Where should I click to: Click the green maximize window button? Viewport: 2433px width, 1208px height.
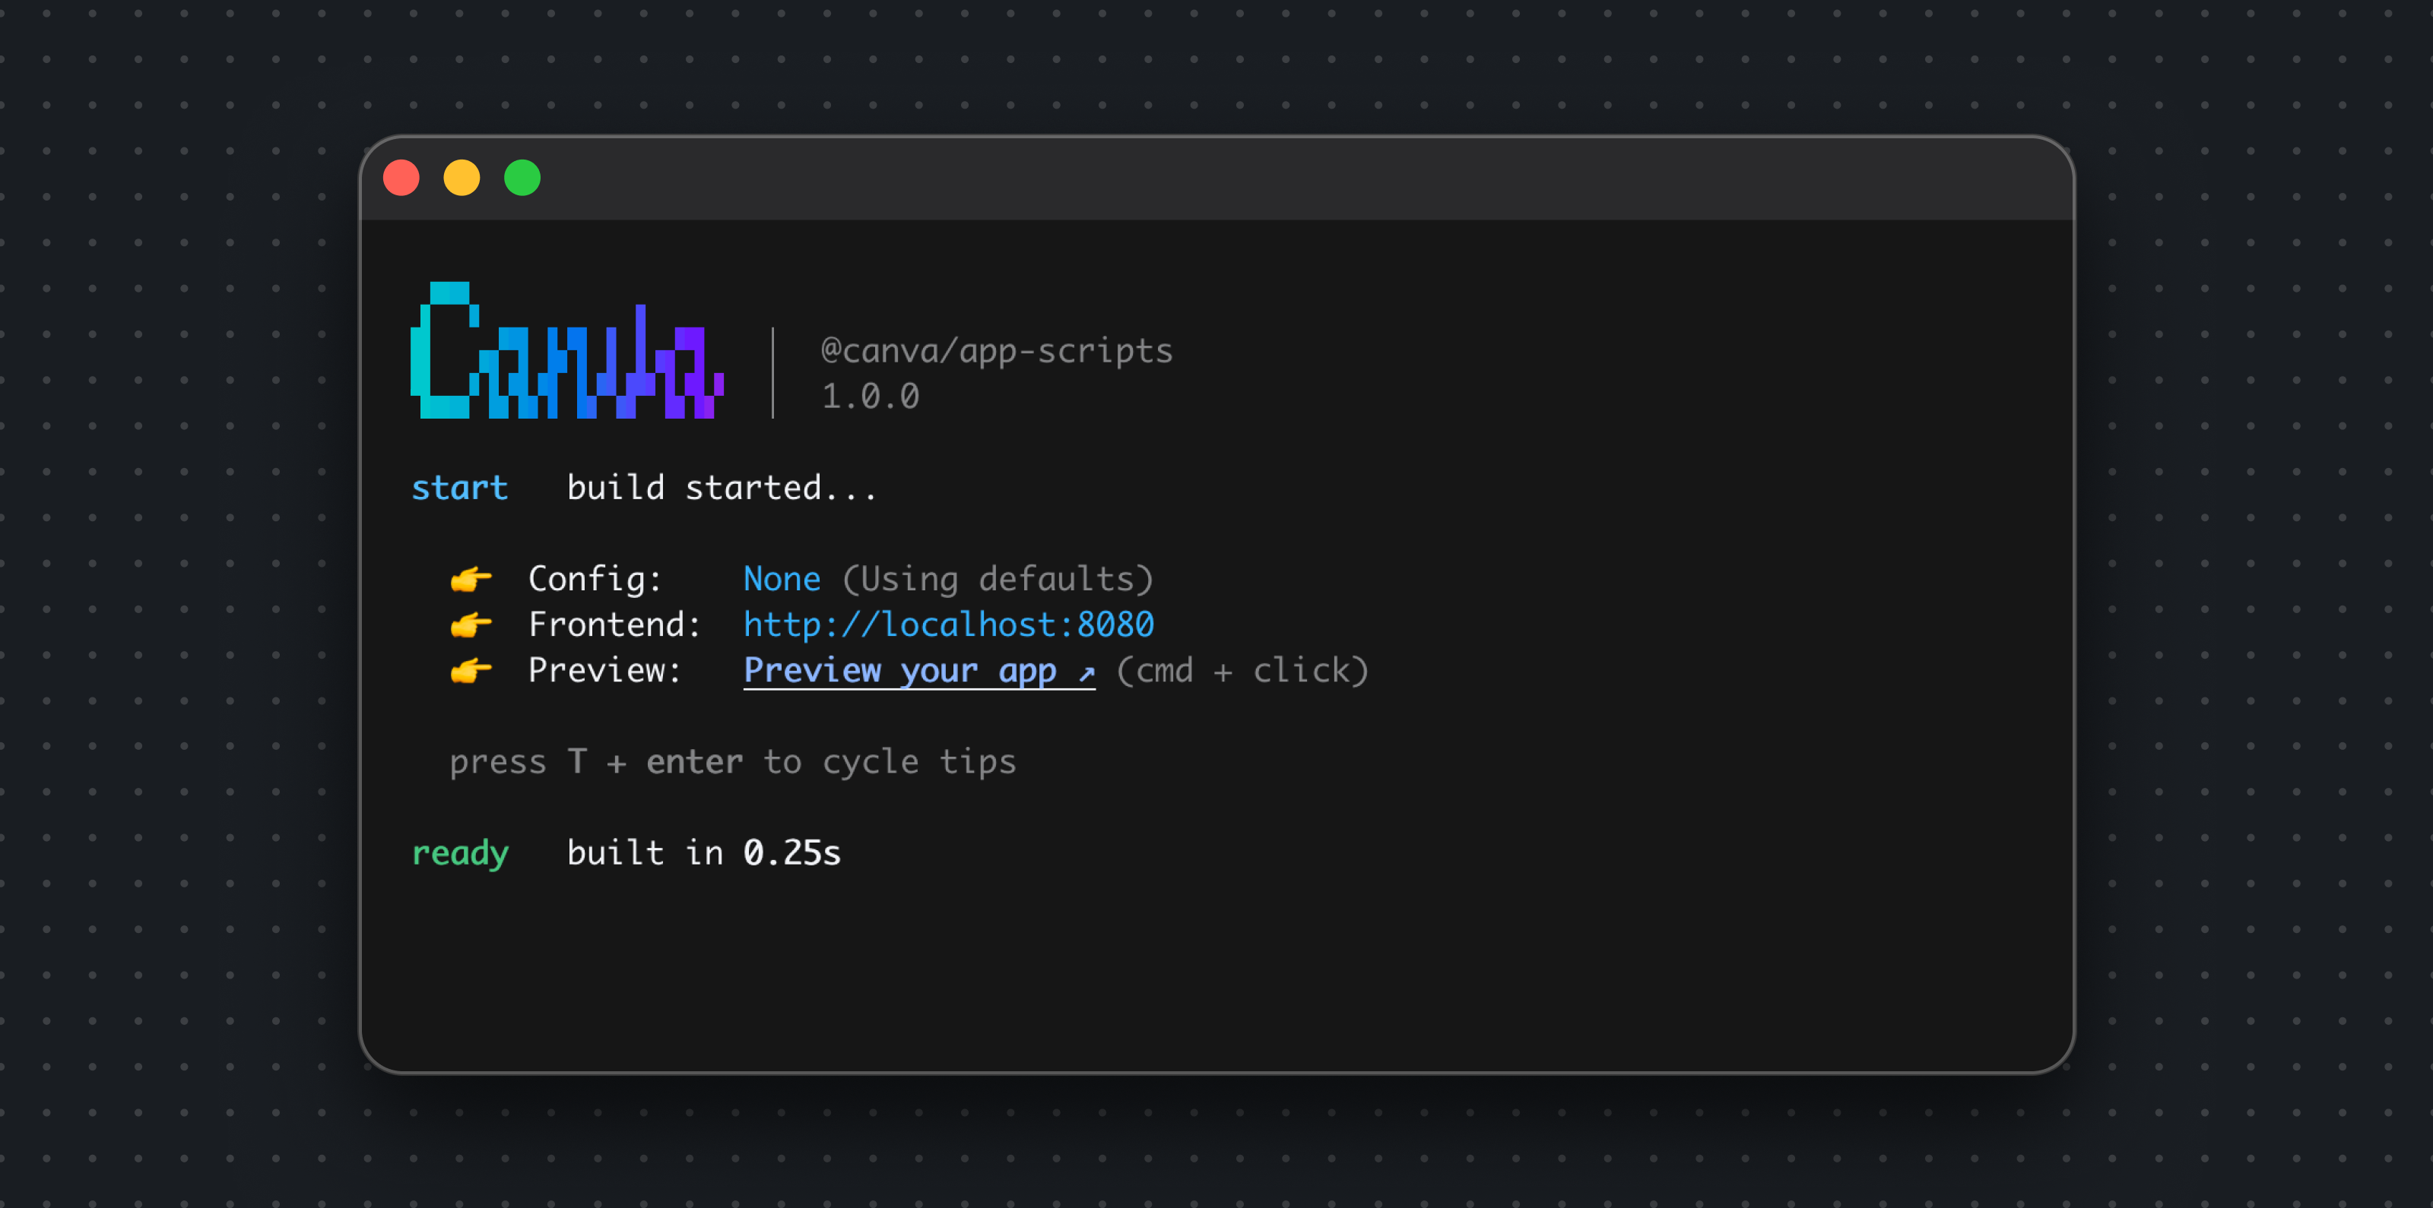point(522,178)
